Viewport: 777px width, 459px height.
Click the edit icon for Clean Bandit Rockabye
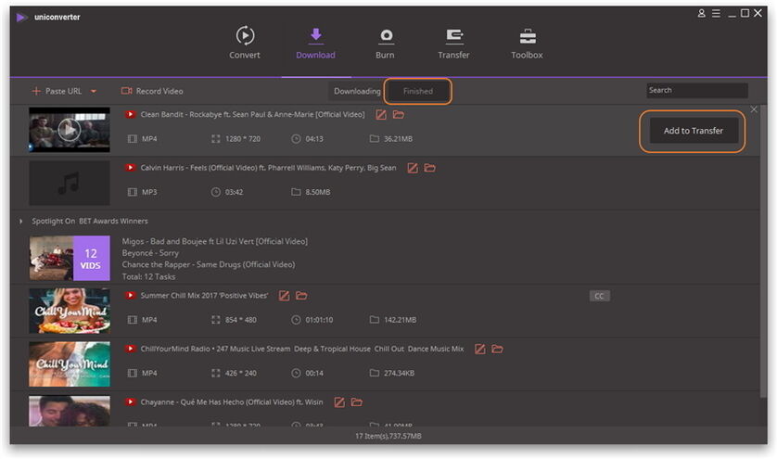tap(381, 115)
